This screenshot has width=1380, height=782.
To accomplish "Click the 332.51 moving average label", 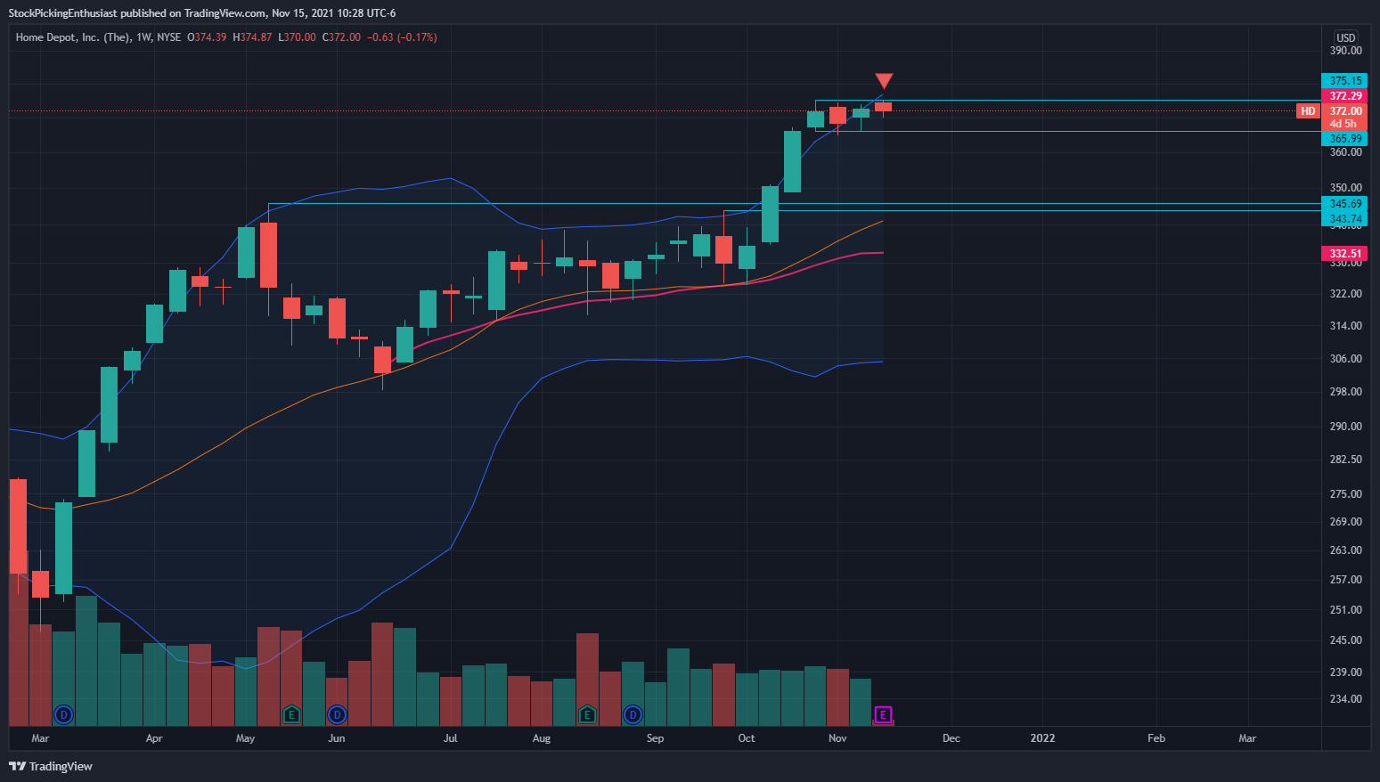I will point(1345,254).
